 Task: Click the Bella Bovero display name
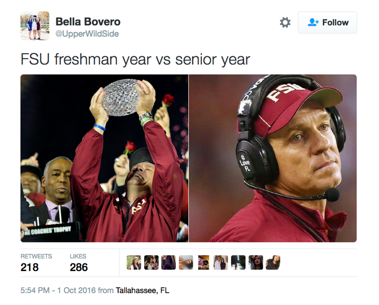point(88,22)
